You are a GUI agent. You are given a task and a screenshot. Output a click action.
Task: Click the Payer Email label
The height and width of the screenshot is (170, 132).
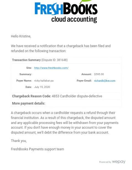pyautogui.click(x=84, y=81)
